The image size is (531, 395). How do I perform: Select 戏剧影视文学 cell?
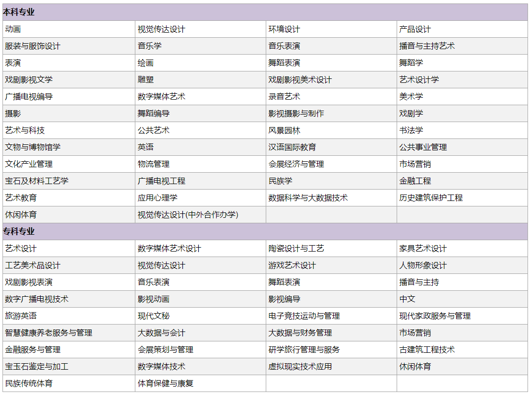click(69, 80)
